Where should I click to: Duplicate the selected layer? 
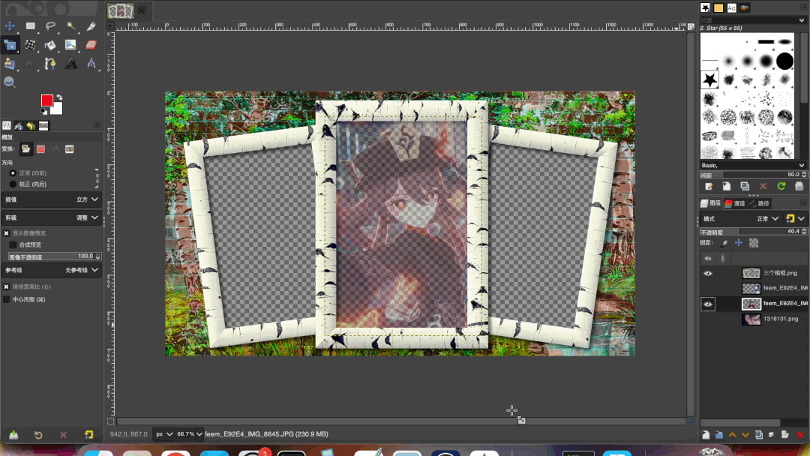point(758,435)
